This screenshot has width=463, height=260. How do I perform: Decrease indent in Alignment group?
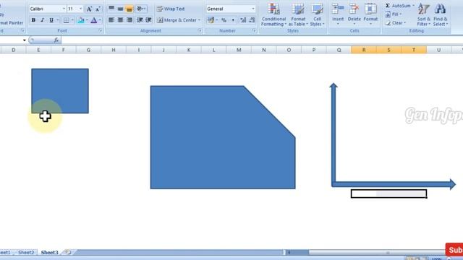[x=140, y=20]
